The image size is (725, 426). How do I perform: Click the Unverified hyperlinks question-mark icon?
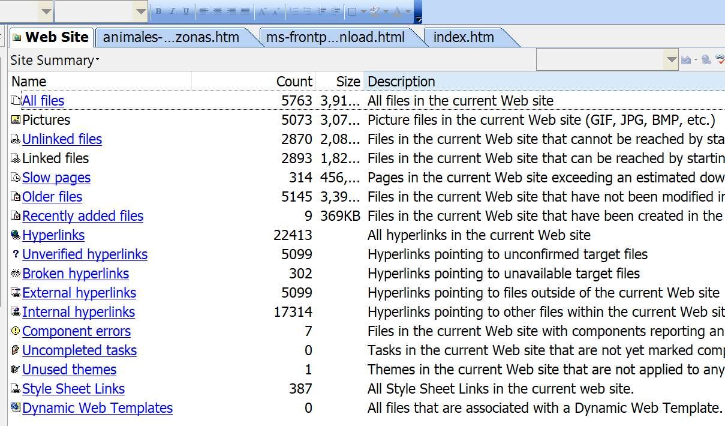(16, 254)
